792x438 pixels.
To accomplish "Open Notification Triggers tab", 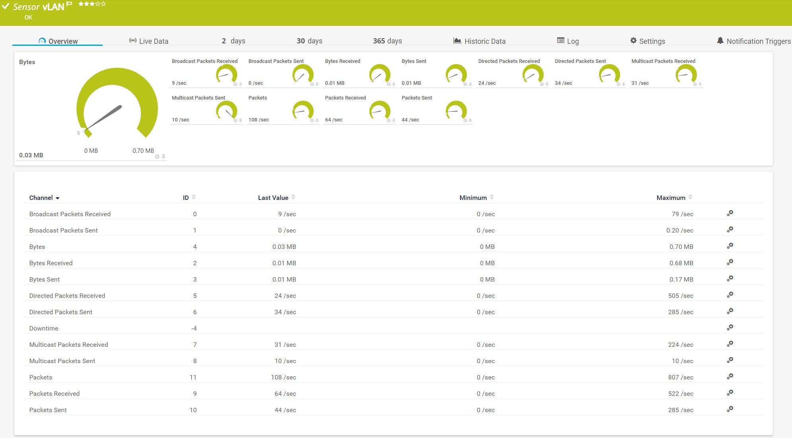I will pyautogui.click(x=753, y=41).
